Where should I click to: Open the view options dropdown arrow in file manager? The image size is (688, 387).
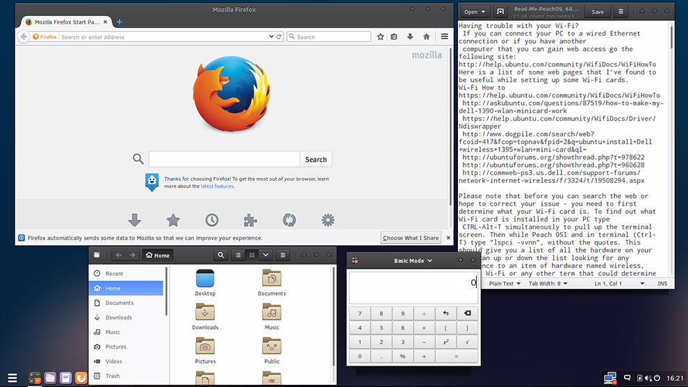[265, 255]
